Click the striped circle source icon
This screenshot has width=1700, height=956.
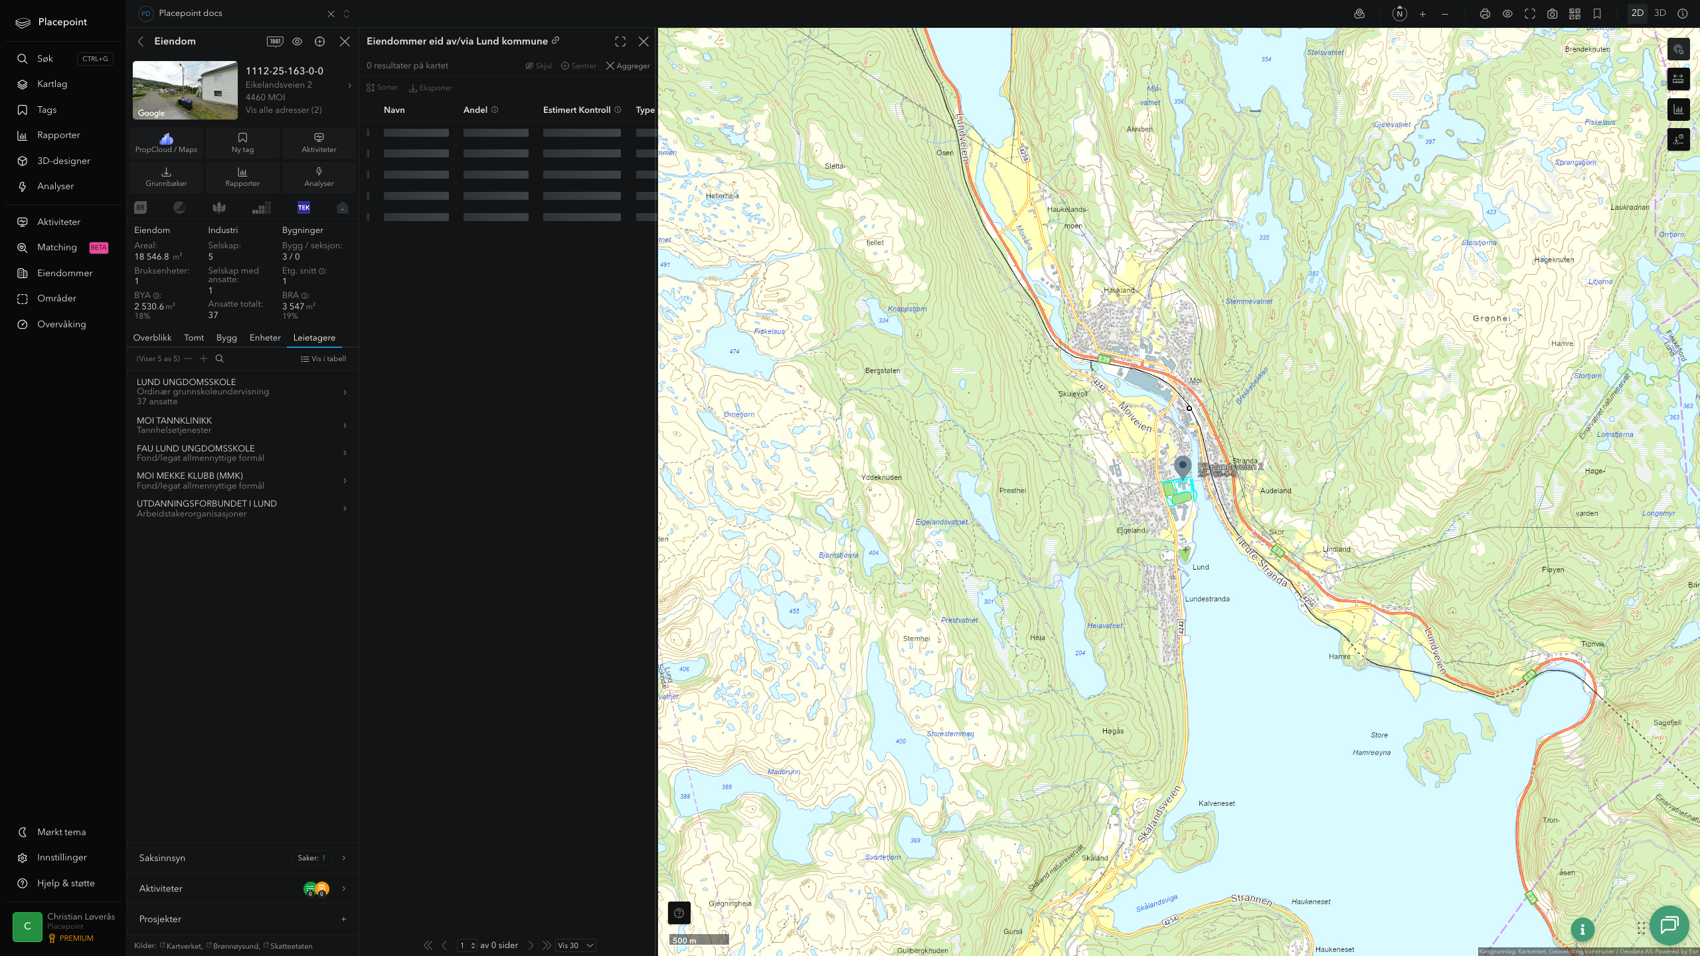coord(179,208)
